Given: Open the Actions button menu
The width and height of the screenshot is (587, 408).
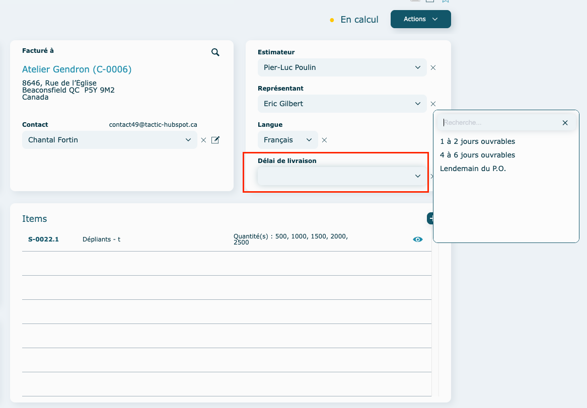Looking at the screenshot, I should 420,19.
